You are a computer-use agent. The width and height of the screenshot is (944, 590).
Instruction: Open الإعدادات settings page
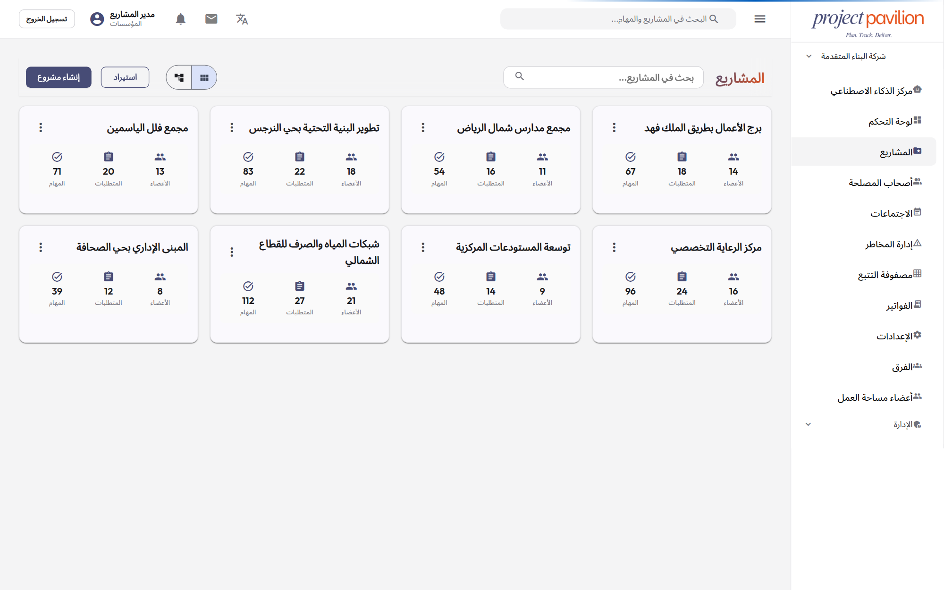(863, 336)
